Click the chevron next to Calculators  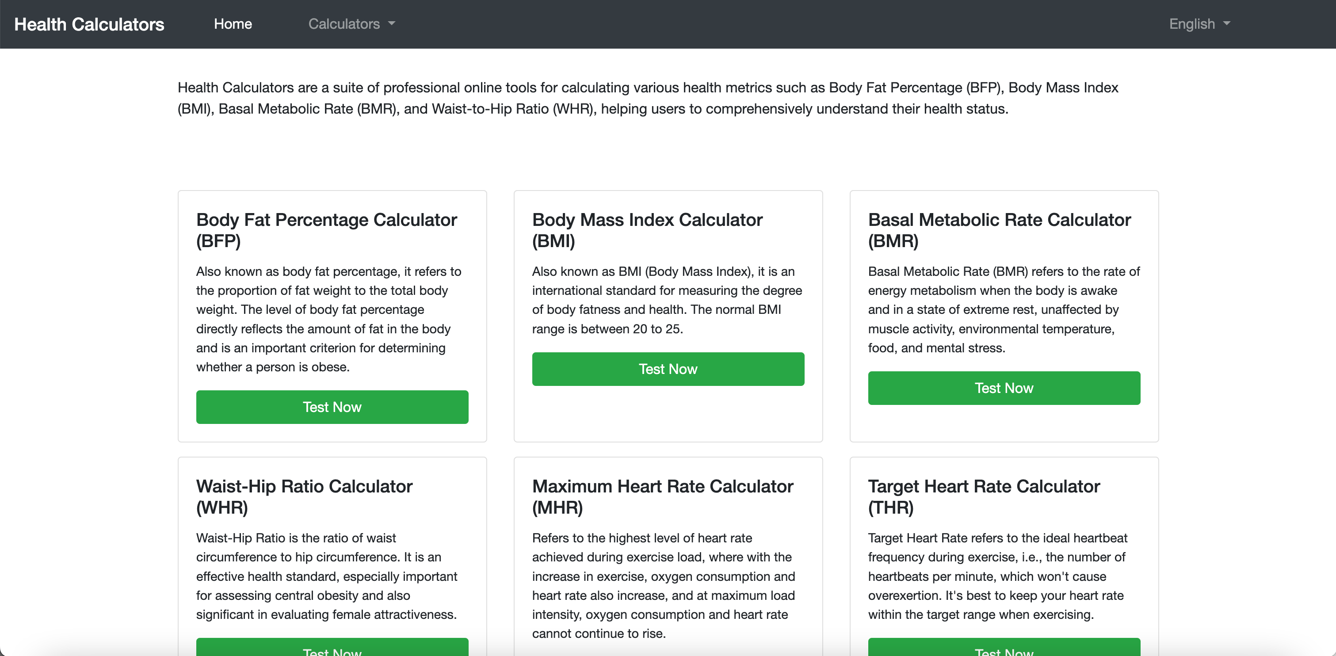coord(392,24)
